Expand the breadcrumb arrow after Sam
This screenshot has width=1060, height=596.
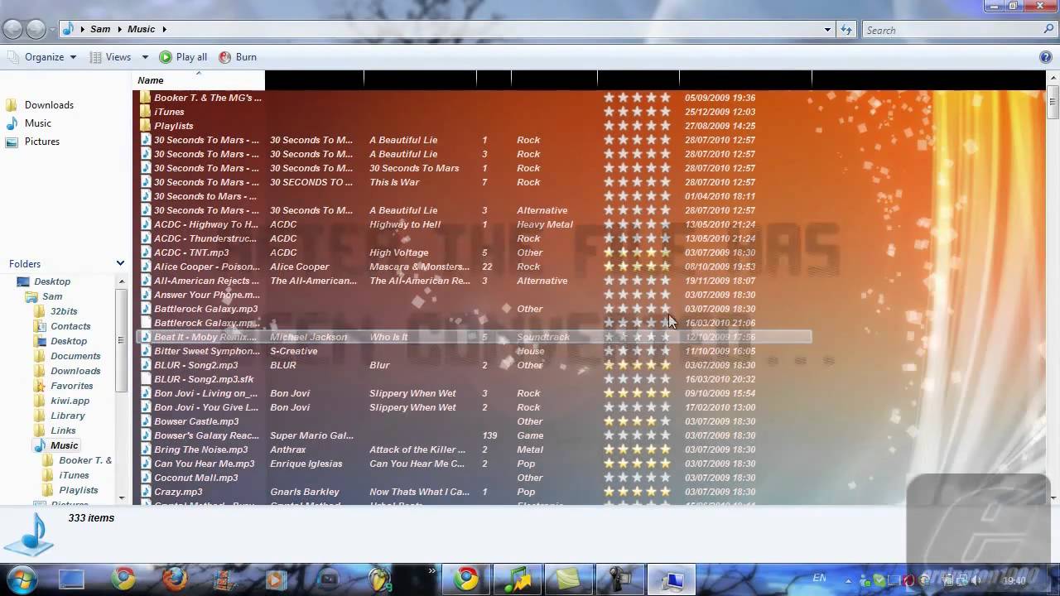[119, 29]
